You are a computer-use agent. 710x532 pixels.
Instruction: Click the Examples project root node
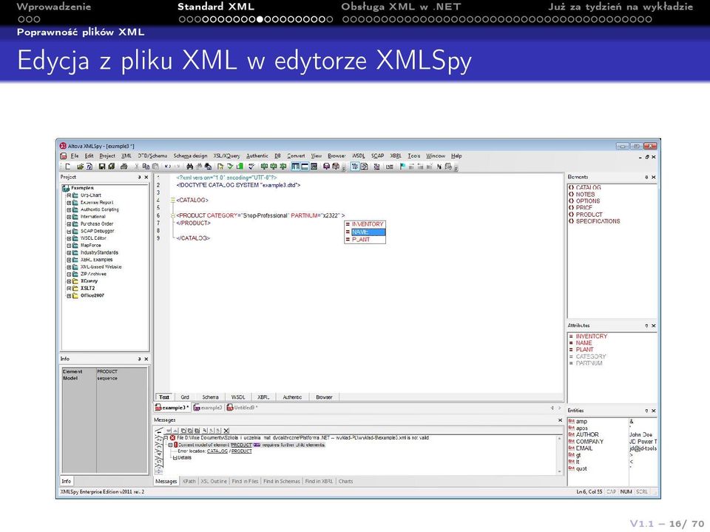click(82, 188)
